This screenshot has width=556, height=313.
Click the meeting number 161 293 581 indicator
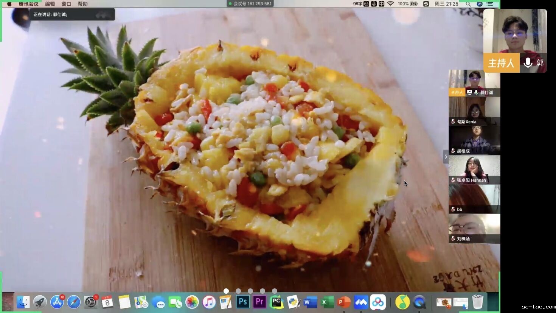pyautogui.click(x=250, y=4)
